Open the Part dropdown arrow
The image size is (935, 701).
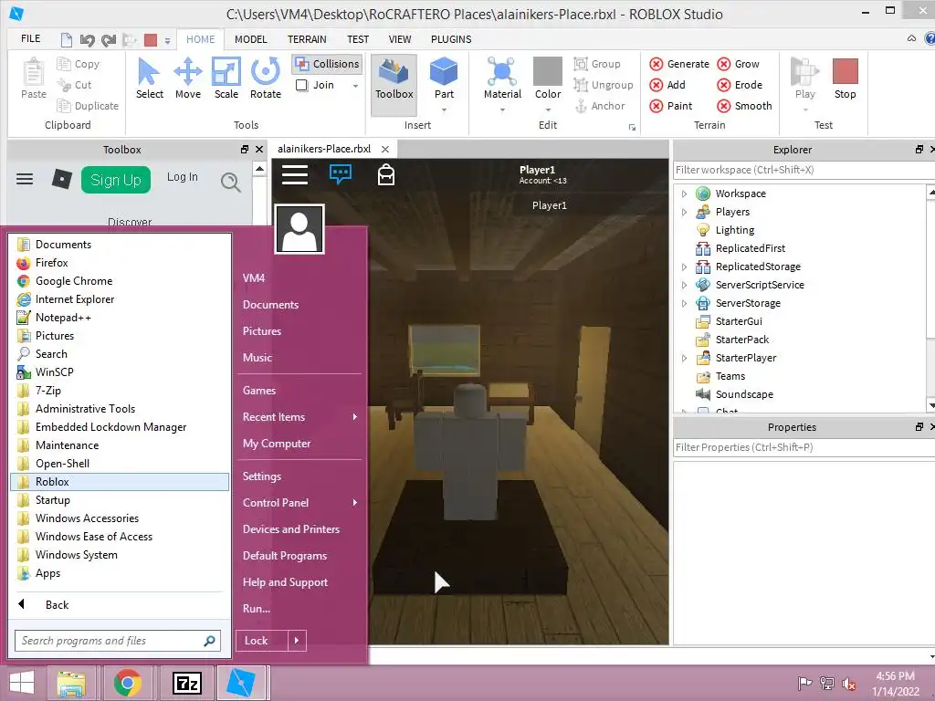pos(444,110)
